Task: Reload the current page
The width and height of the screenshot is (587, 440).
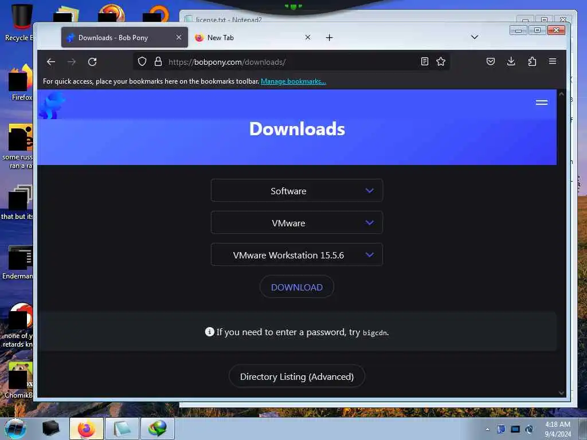Action: [x=92, y=62]
